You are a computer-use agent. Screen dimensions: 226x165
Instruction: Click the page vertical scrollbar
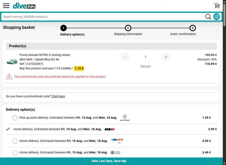[x=224, y=15]
